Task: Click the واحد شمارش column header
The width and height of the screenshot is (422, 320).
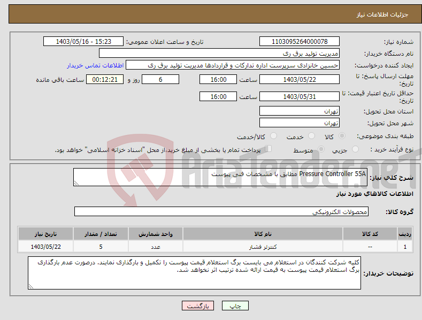Action: (156, 234)
